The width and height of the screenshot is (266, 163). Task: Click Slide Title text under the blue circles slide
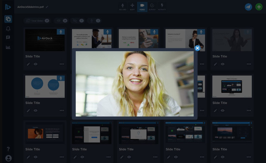tap(33, 103)
